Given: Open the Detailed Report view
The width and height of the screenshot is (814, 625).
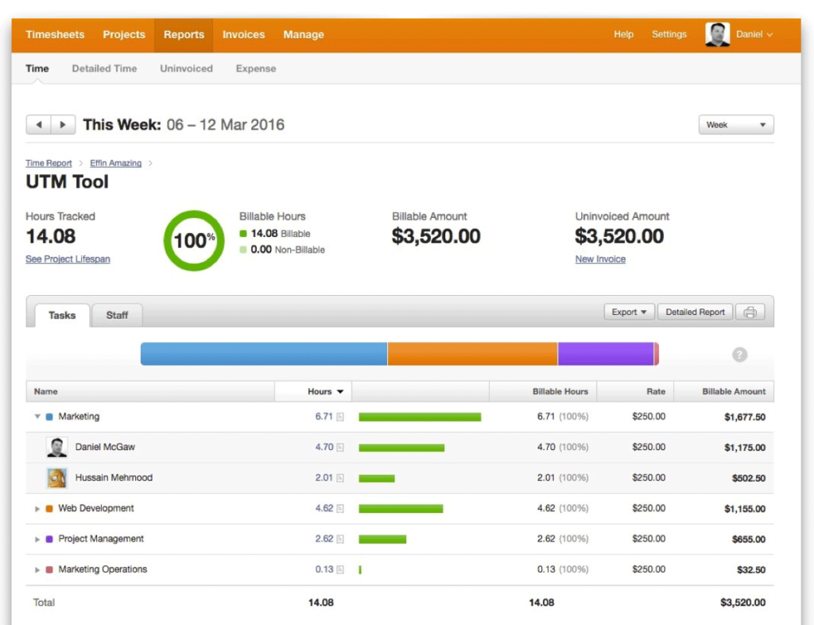Looking at the screenshot, I should pyautogui.click(x=694, y=312).
